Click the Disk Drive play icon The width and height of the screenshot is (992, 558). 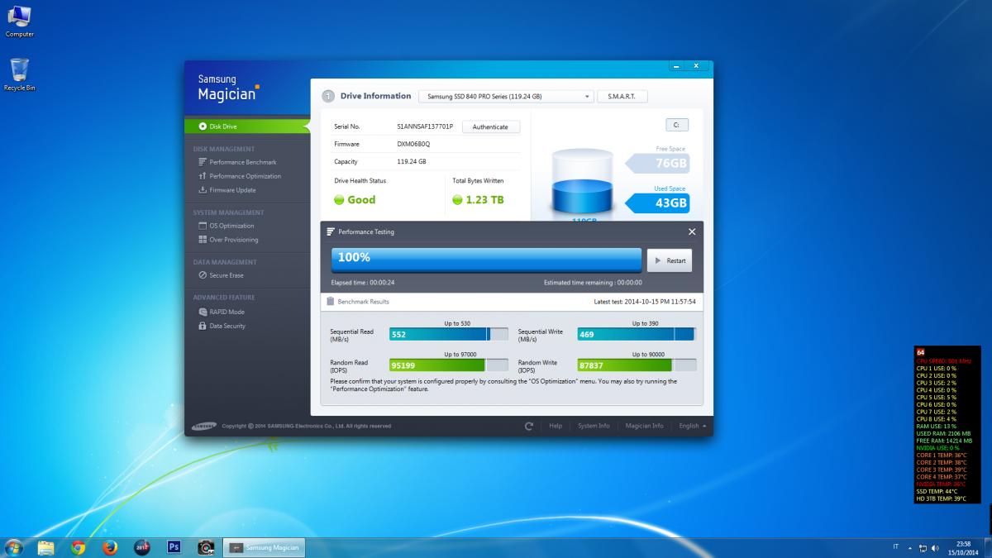(x=203, y=126)
